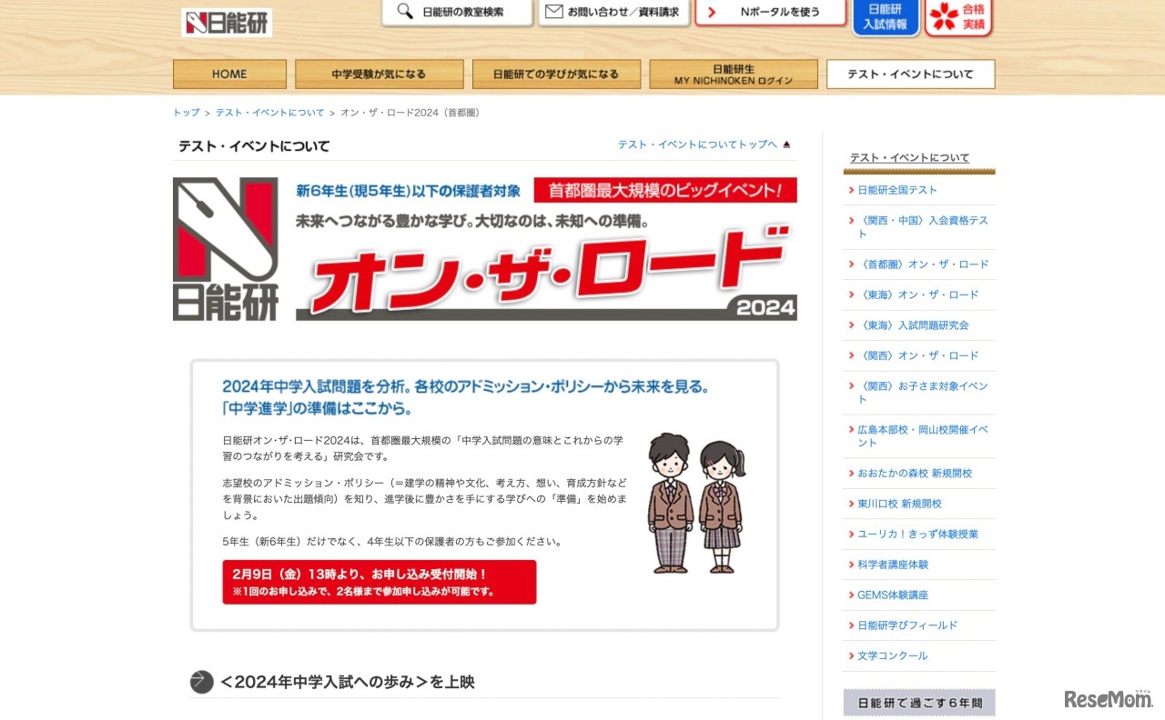Viewport: 1165px width, 720px height.
Task: Click the blue headline 2024年中学入試問題を分析
Action: pos(465,396)
